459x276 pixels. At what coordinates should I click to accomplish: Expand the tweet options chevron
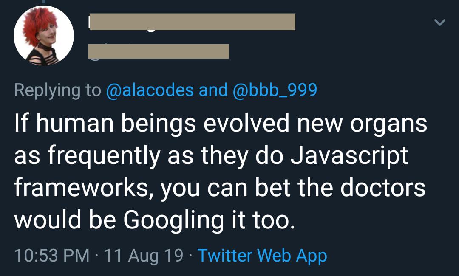(440, 22)
